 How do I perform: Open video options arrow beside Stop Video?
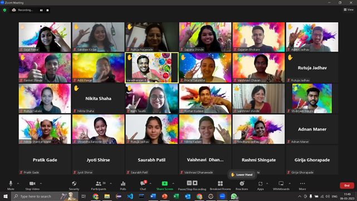[41, 184]
